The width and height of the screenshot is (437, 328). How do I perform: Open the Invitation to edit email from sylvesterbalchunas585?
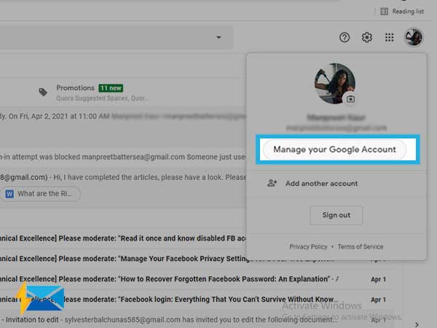point(198,320)
